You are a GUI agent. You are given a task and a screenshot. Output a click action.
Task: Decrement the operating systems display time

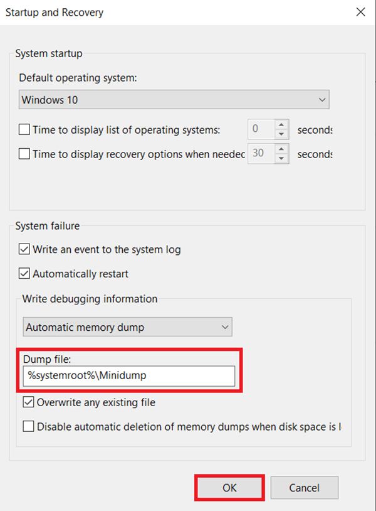281,133
